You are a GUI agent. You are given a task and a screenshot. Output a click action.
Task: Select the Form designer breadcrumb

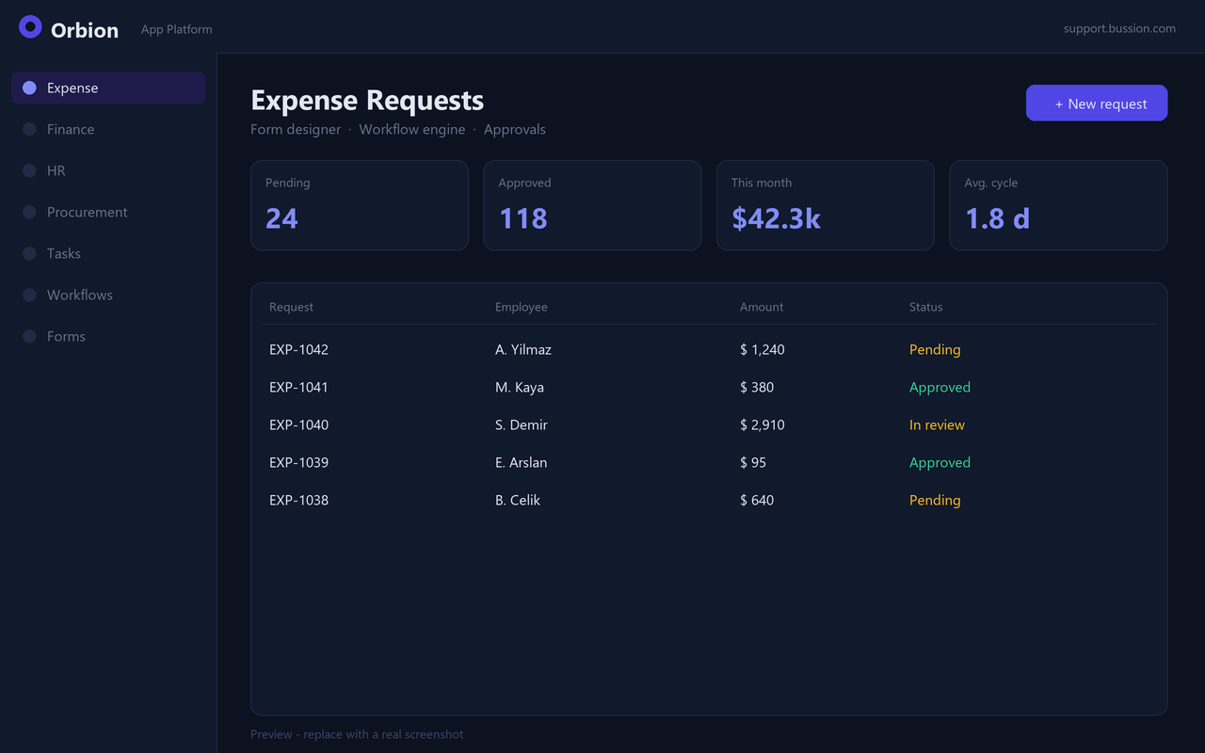(x=296, y=130)
